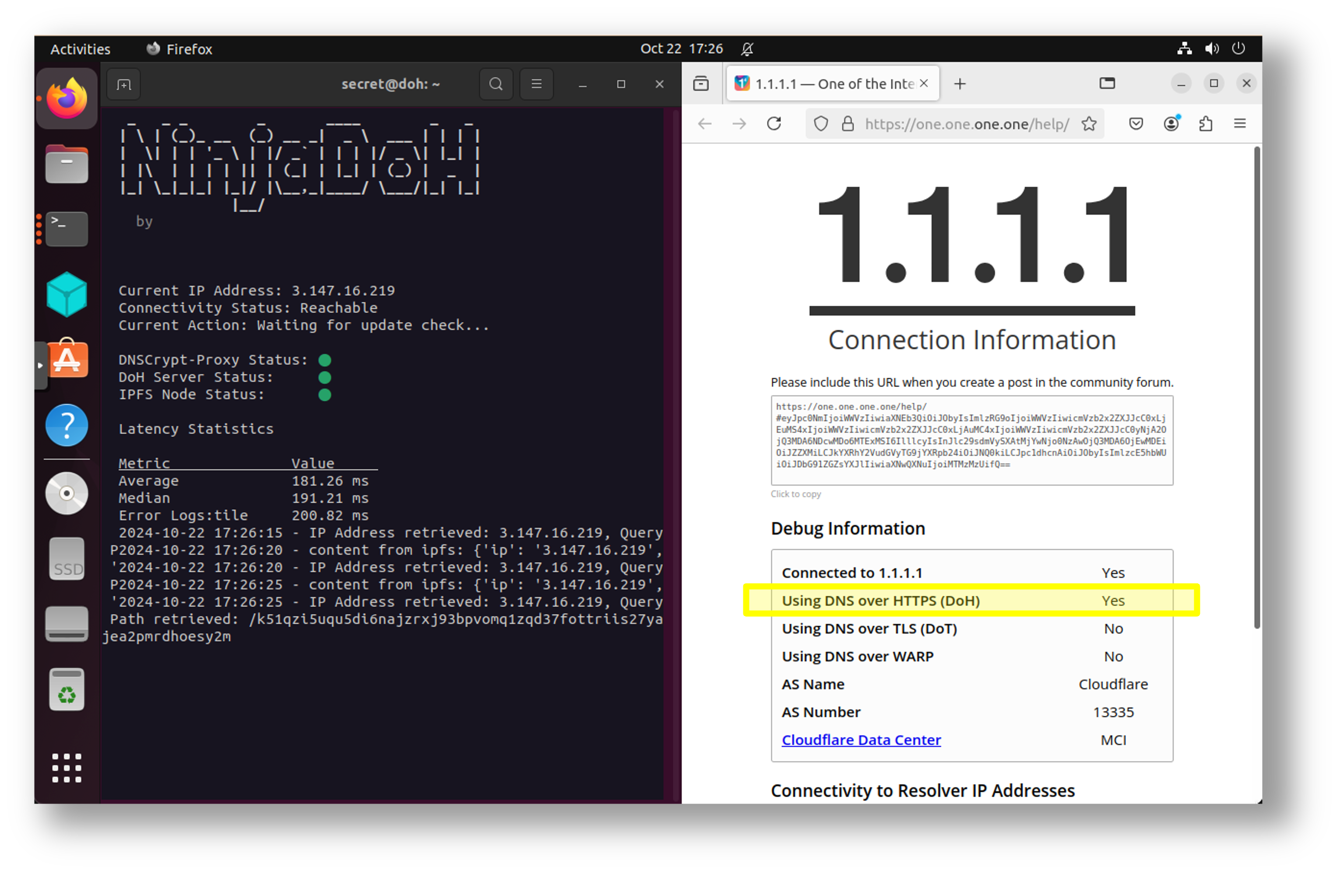Follow Cloudflare Data Center link
This screenshot has width=1340, height=874.
[861, 740]
